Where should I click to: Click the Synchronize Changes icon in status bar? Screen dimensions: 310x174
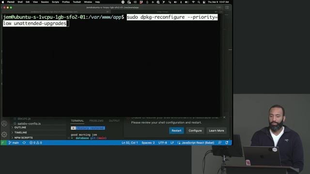click(24, 143)
